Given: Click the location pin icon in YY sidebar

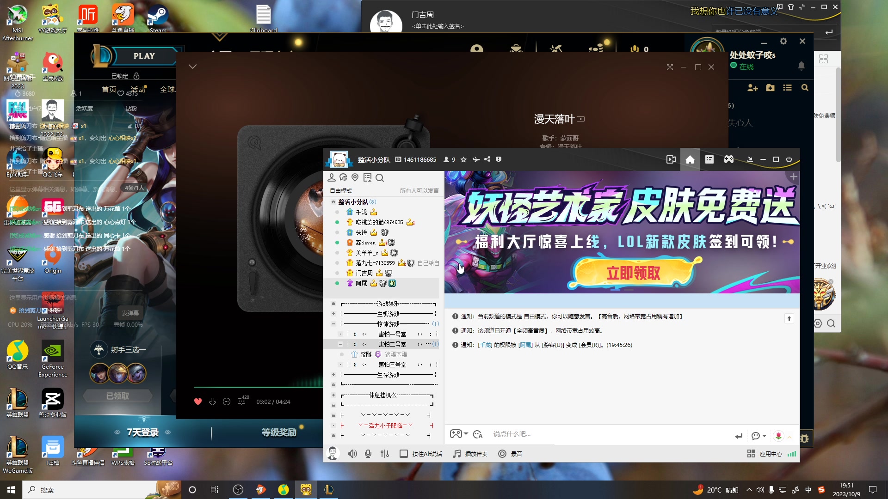Looking at the screenshot, I should pos(355,178).
